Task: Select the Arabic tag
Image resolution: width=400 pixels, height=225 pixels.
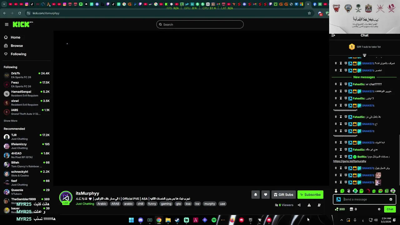Action: coord(102,204)
